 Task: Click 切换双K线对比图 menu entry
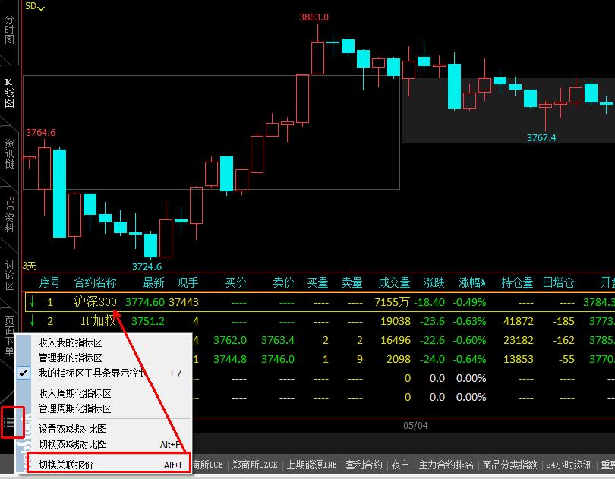pos(72,444)
